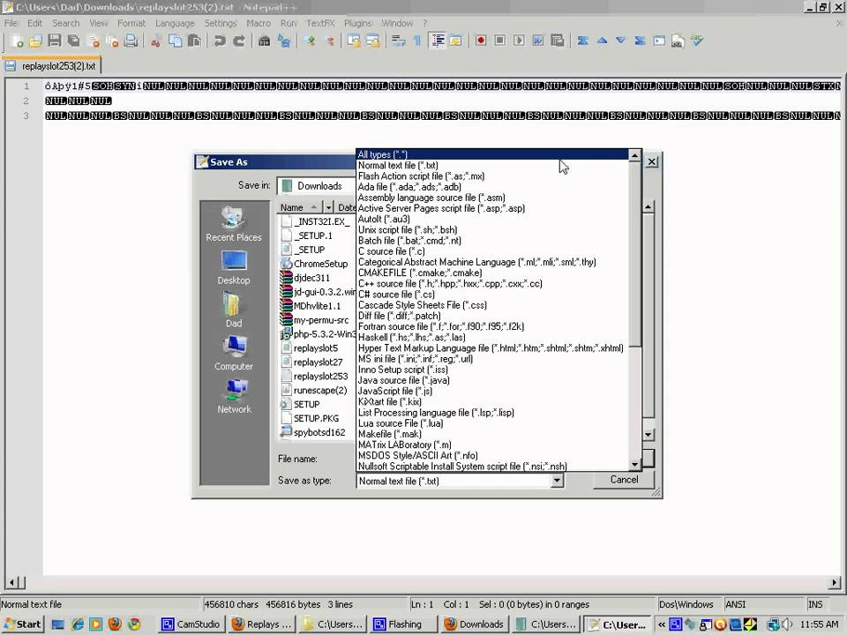This screenshot has width=847, height=635.
Task: Toggle Show All Characters pilcrow icon
Action: coord(417,41)
